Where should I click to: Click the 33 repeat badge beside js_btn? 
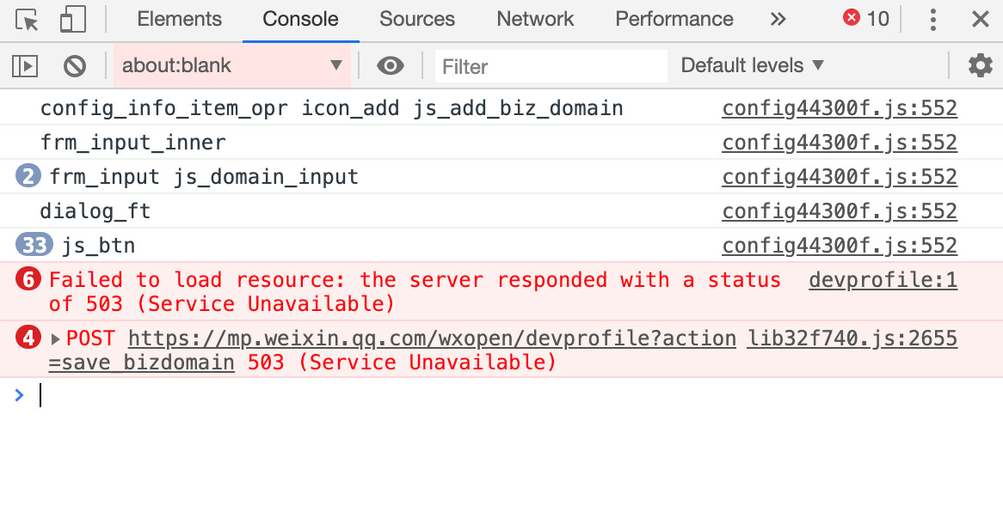[x=34, y=245]
